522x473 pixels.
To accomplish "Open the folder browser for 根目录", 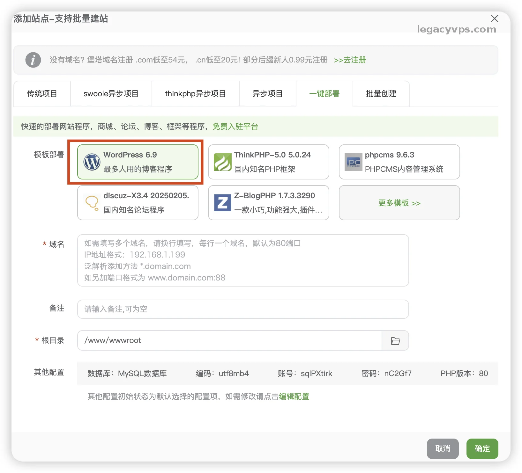I will 395,341.
